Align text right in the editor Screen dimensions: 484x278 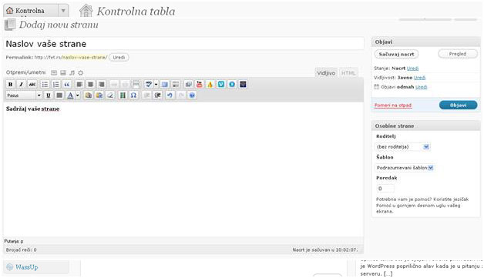pyautogui.click(x=101, y=84)
